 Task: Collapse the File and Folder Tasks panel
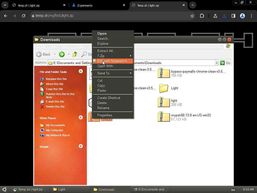pyautogui.click(x=81, y=71)
